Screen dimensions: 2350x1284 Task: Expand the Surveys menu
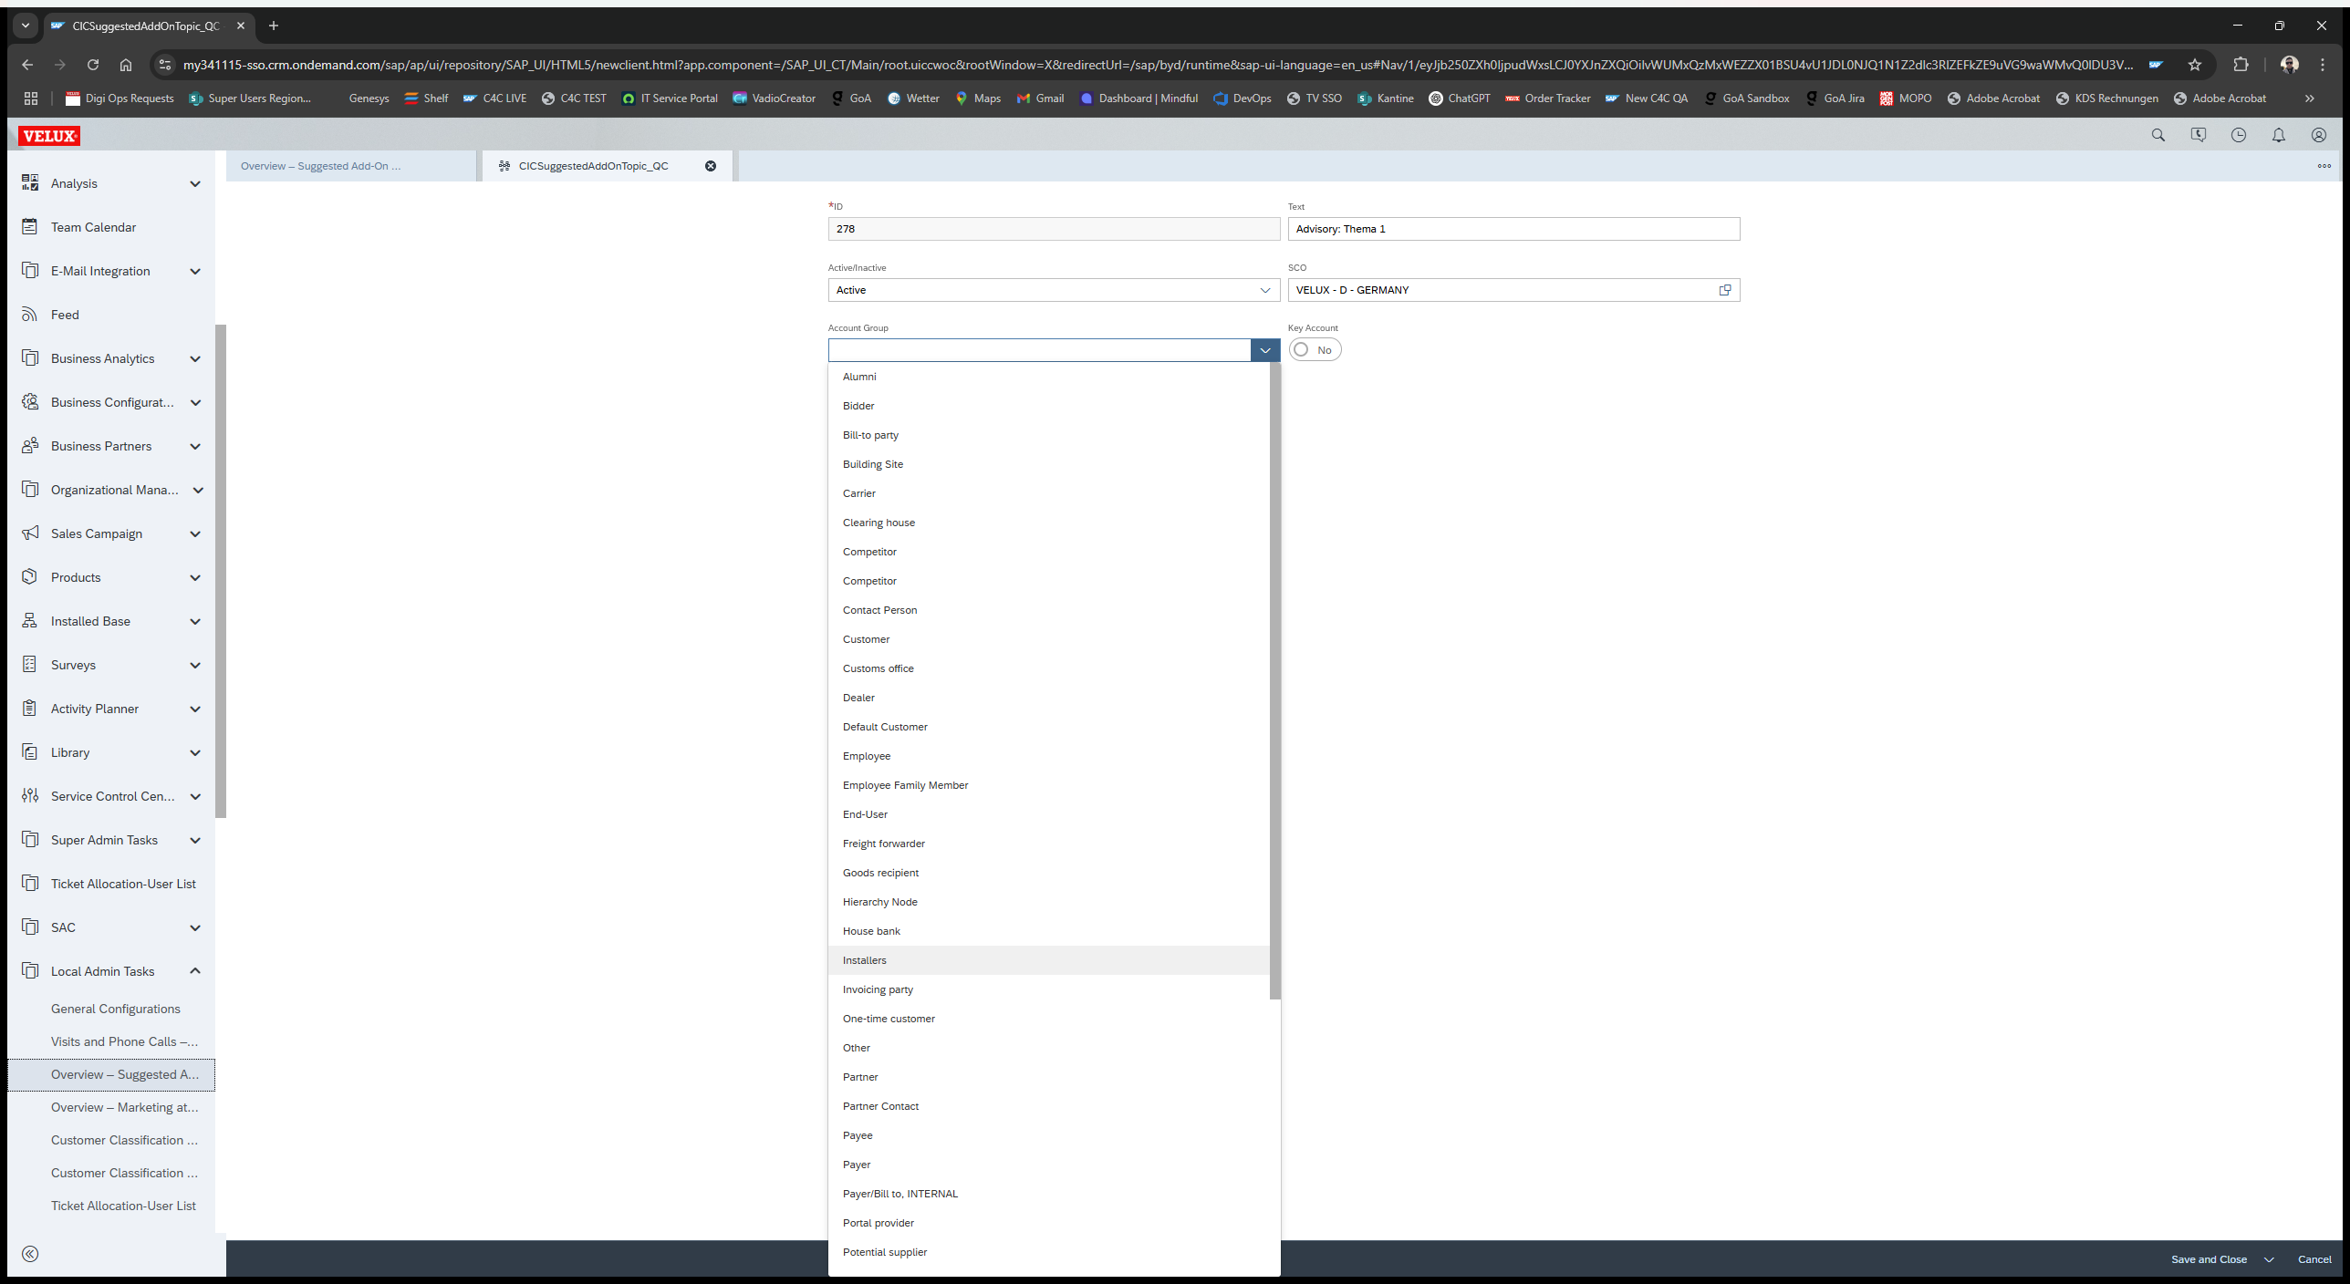(x=195, y=665)
